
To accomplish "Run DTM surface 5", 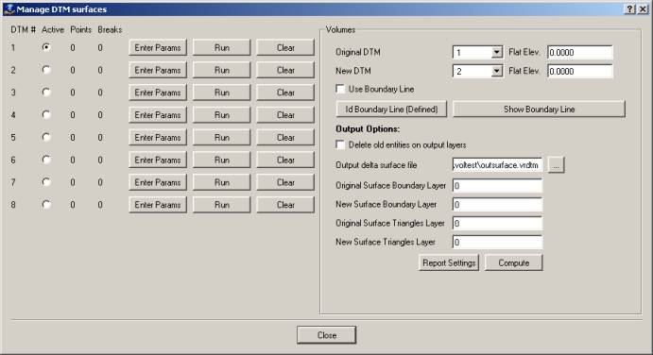I will click(221, 137).
